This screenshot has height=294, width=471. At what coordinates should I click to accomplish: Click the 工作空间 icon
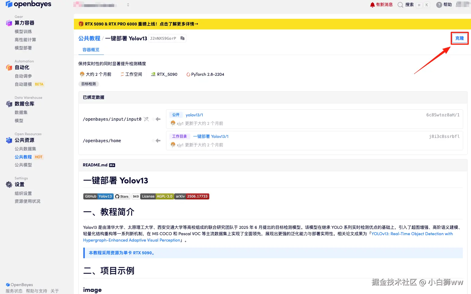tap(122, 75)
